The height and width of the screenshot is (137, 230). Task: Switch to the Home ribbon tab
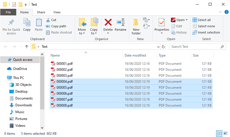pyautogui.click(x=24, y=12)
